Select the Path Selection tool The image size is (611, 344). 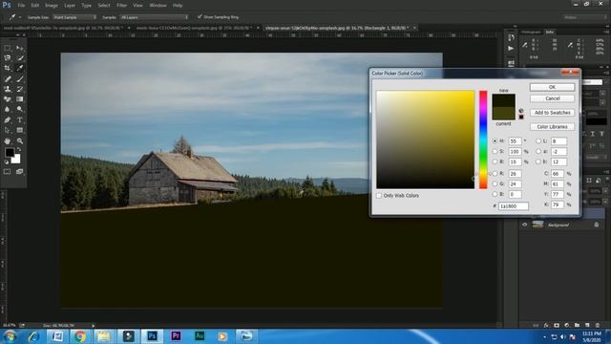[x=8, y=130]
